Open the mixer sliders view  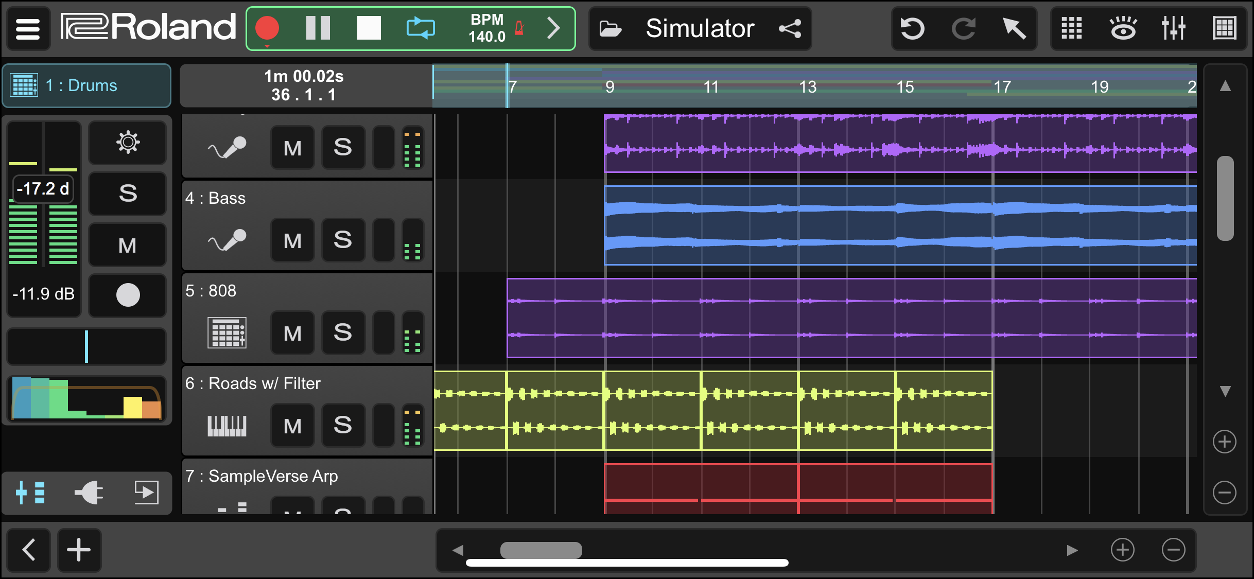coord(1174,28)
